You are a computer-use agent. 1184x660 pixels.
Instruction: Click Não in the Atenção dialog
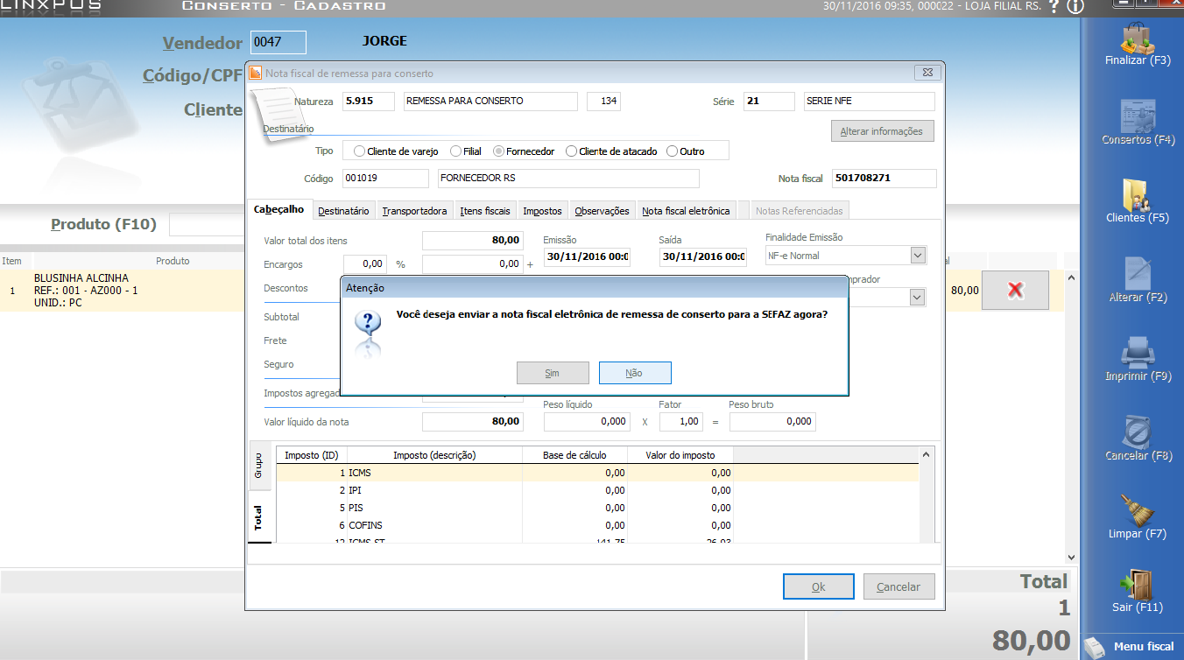pyautogui.click(x=634, y=373)
